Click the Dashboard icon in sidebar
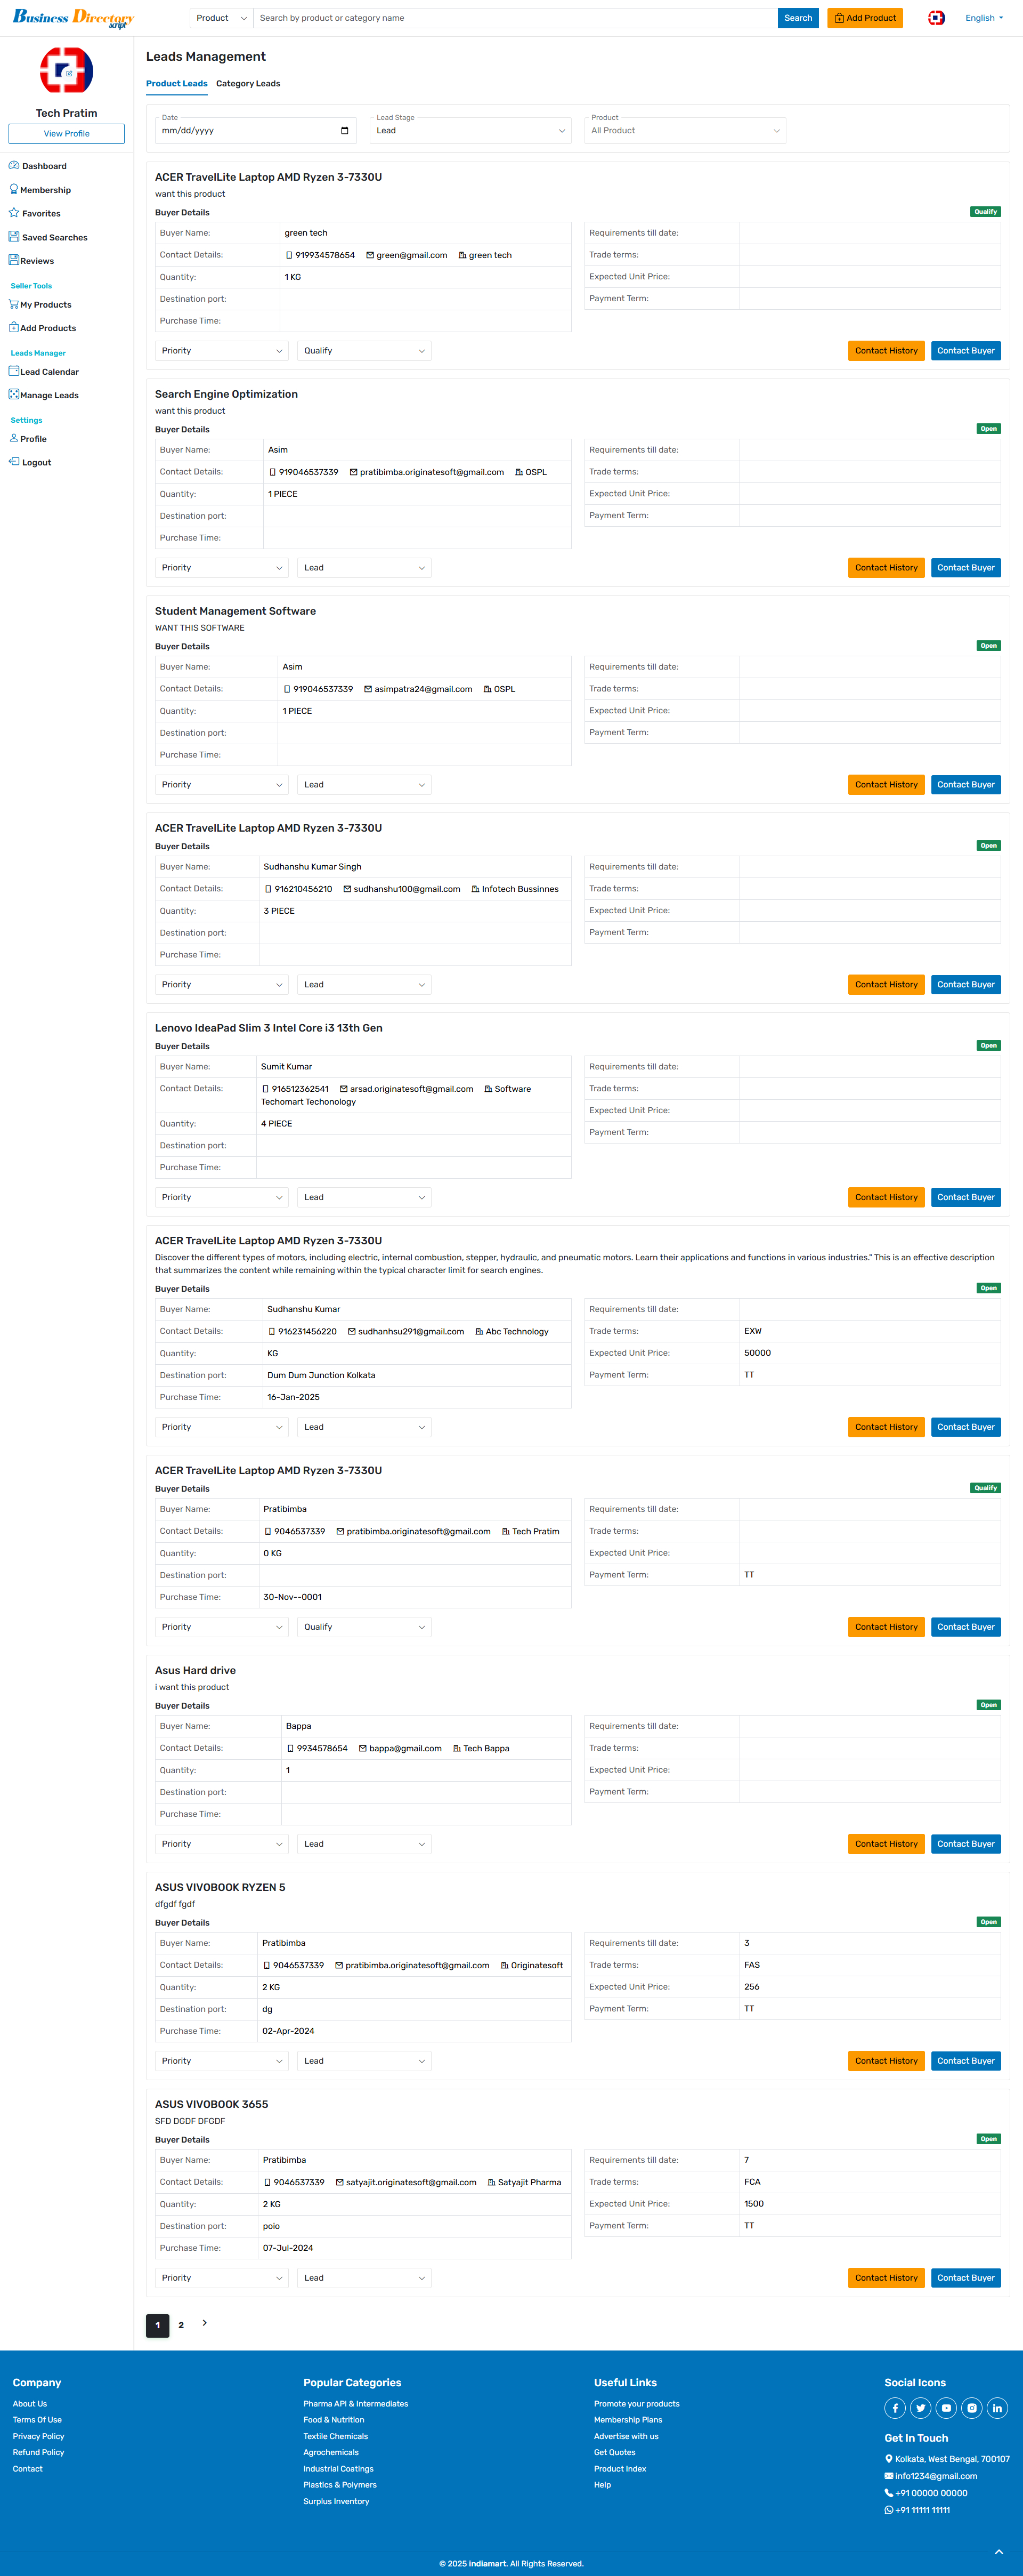Screen dimensions: 1023x2576 (14, 166)
